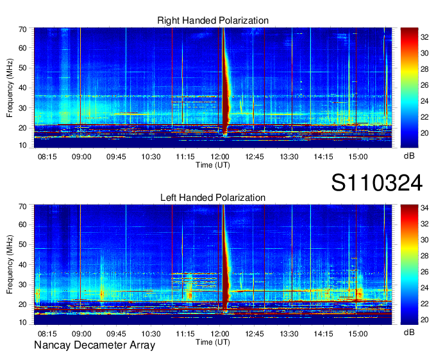Click the 12:45 tick under the top plot
Screen dimensions: 436x353
[255, 157]
